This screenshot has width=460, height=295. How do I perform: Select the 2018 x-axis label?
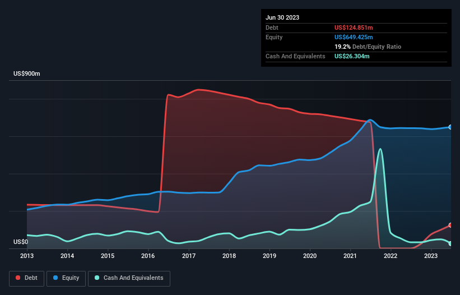pos(229,256)
